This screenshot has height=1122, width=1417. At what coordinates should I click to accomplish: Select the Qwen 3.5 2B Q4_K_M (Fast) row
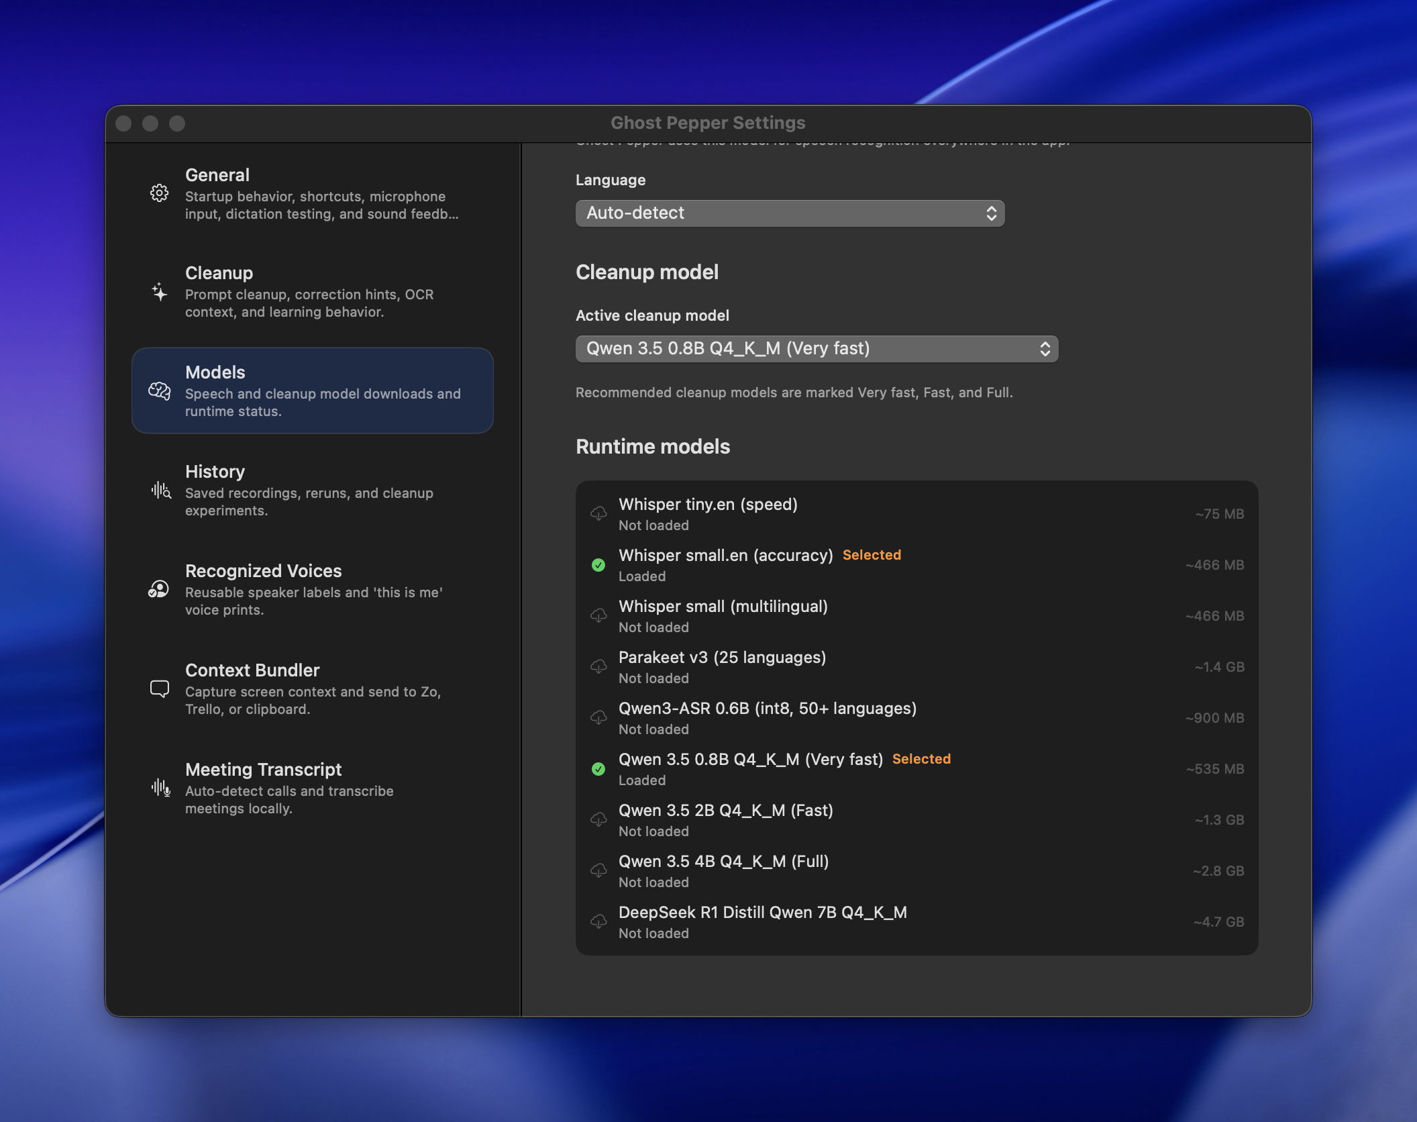pyautogui.click(x=916, y=820)
